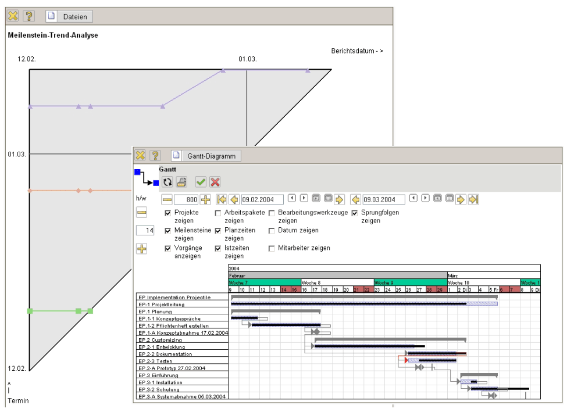
Task: Jump to first date with start arrow
Action: pos(222,199)
